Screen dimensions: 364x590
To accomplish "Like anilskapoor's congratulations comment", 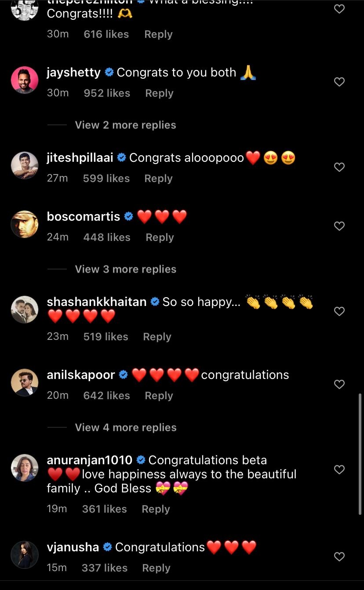I will (339, 384).
